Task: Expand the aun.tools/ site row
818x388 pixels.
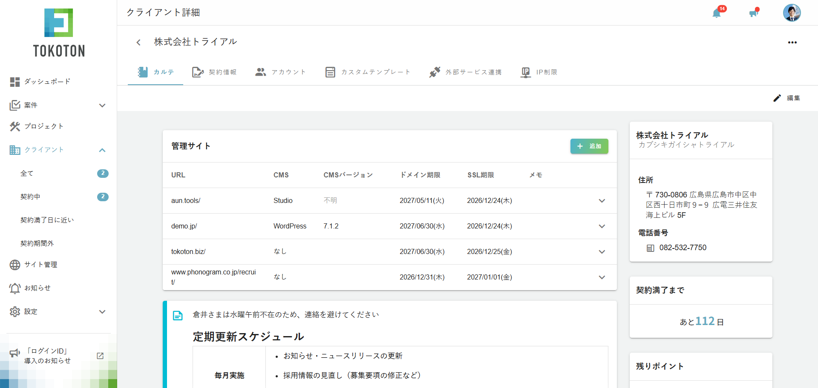Action: [602, 201]
